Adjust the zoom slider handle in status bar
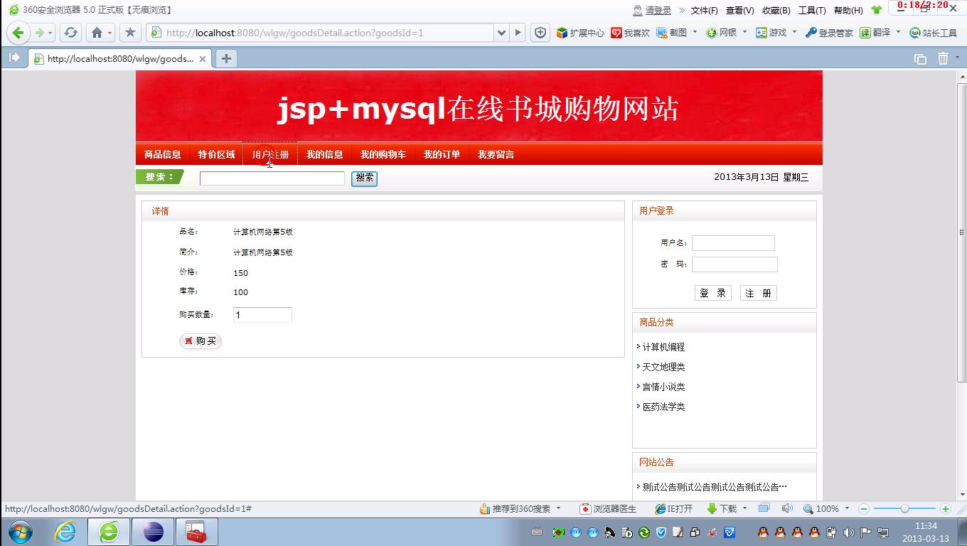The width and height of the screenshot is (967, 546). (x=904, y=508)
